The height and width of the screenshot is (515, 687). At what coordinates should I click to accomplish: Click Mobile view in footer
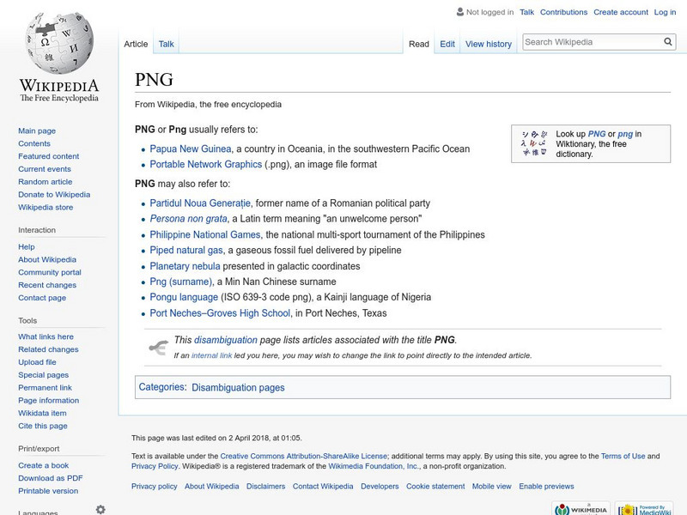[491, 486]
